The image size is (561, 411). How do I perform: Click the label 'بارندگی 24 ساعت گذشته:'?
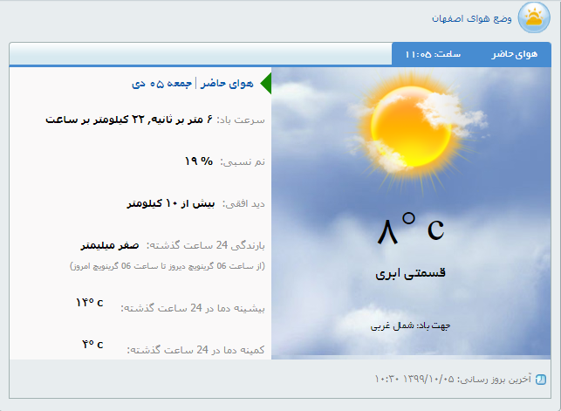pyautogui.click(x=206, y=246)
